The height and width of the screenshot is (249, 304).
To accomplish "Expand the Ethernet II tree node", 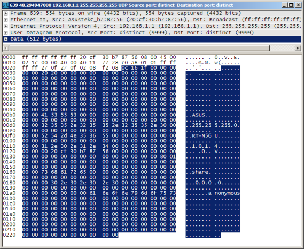I will pos(6,20).
